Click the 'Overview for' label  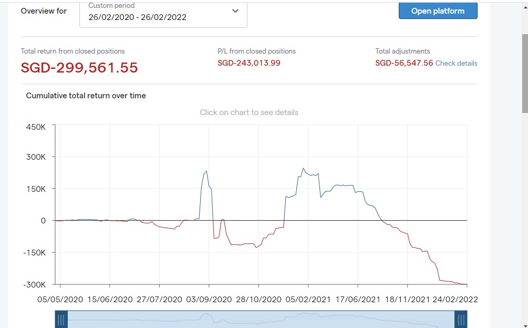coord(44,11)
